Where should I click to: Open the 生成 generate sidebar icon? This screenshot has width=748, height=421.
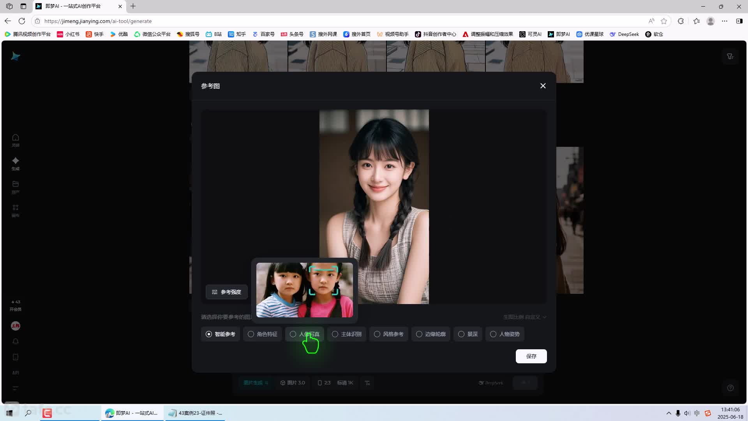point(16,163)
